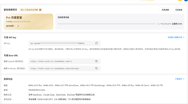Click the 当前套餐用量 progress bar
188x104 pixels.
click(107, 24)
